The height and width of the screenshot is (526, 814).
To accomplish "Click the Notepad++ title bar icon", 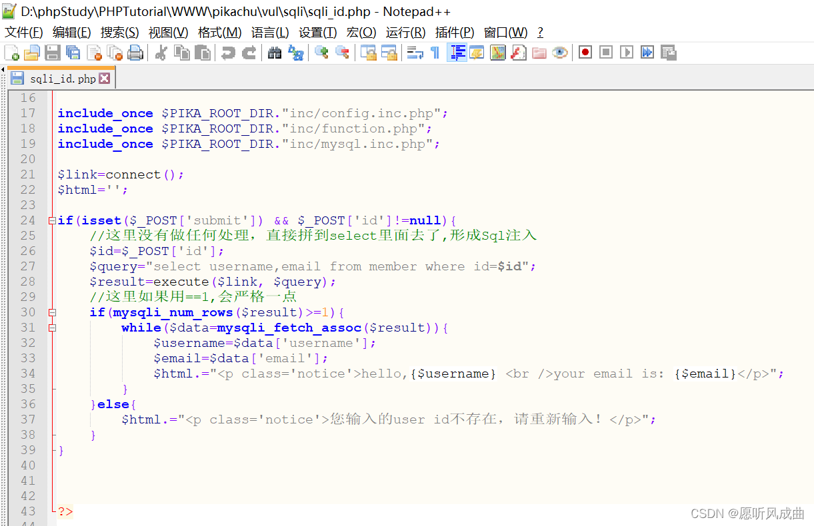I will pos(9,11).
